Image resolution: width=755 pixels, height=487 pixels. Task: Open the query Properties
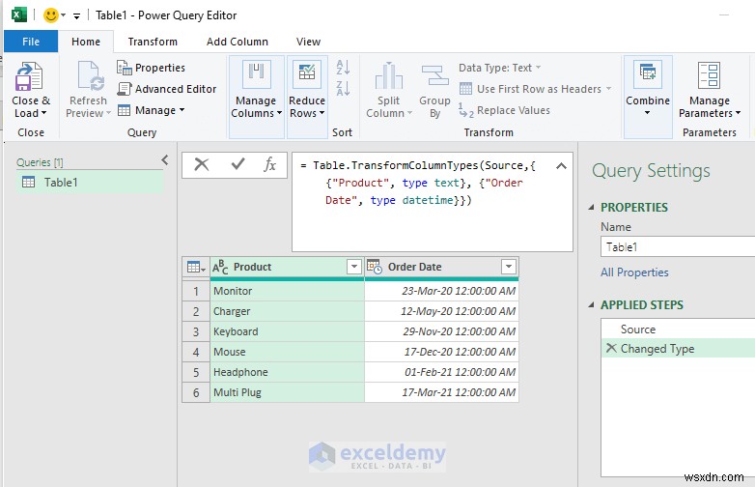pos(152,68)
